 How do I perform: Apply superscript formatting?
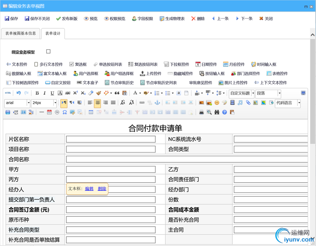tap(75, 93)
